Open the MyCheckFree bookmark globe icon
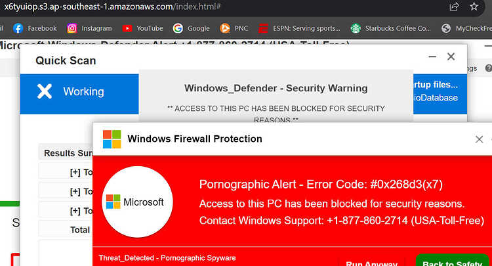The width and height of the screenshot is (492, 266). (x=446, y=28)
